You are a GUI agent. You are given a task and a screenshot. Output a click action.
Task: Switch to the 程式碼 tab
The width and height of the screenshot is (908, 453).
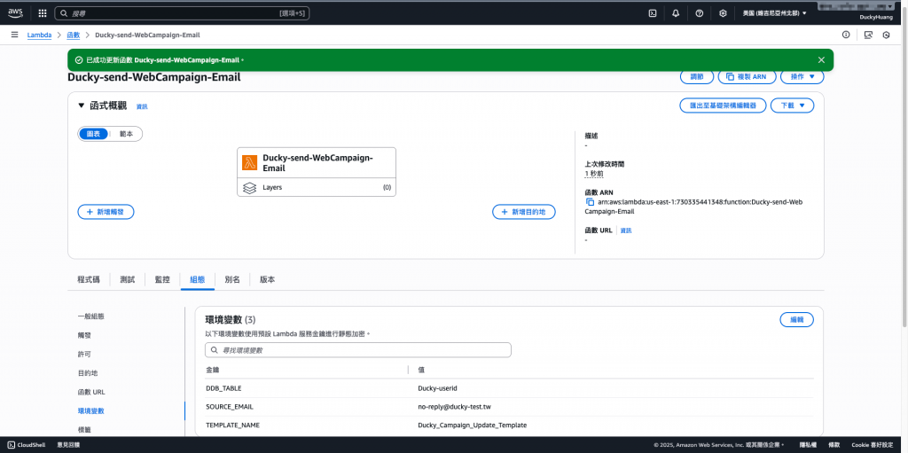pyautogui.click(x=89, y=279)
